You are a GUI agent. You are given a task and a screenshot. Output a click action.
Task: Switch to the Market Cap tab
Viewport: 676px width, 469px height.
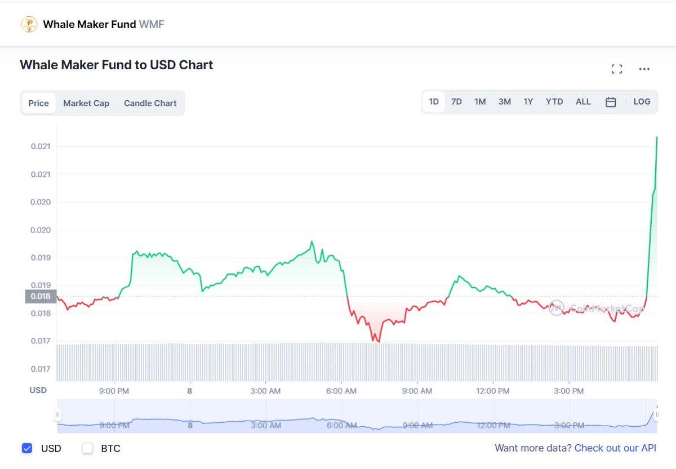[x=86, y=103]
